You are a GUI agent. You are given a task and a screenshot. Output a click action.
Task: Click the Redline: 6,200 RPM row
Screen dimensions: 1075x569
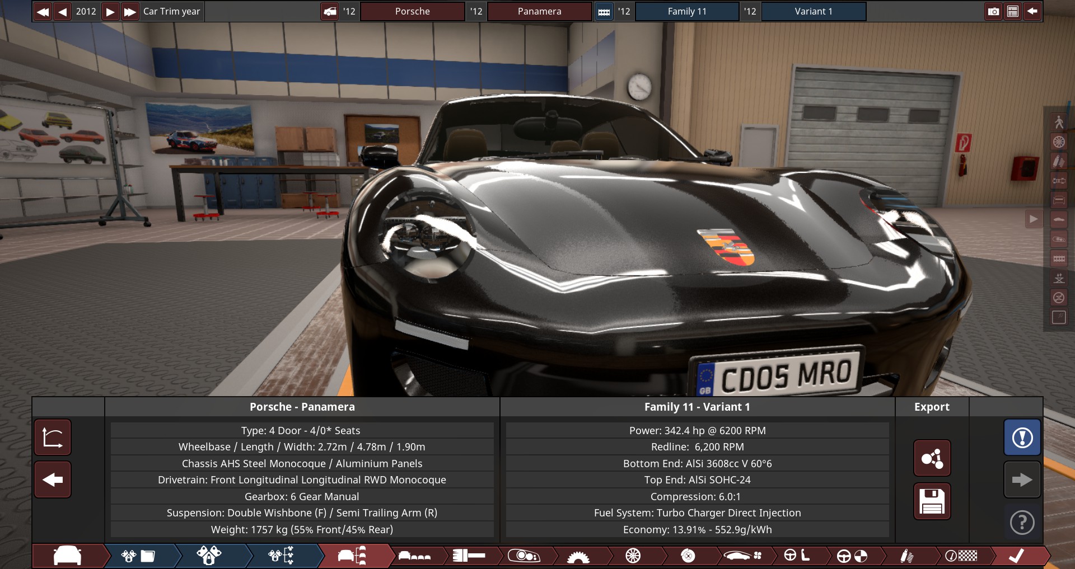coord(697,446)
